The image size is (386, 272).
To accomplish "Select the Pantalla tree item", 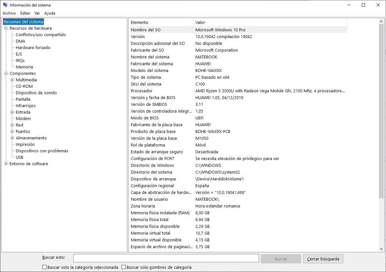I will (23, 99).
